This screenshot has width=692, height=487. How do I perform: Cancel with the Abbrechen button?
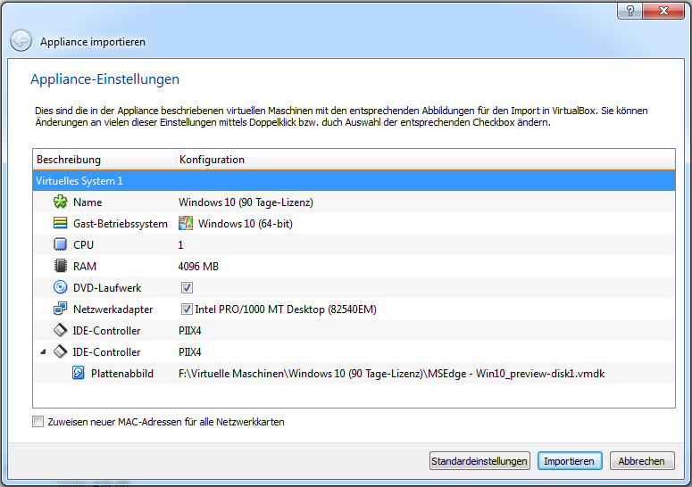642,461
